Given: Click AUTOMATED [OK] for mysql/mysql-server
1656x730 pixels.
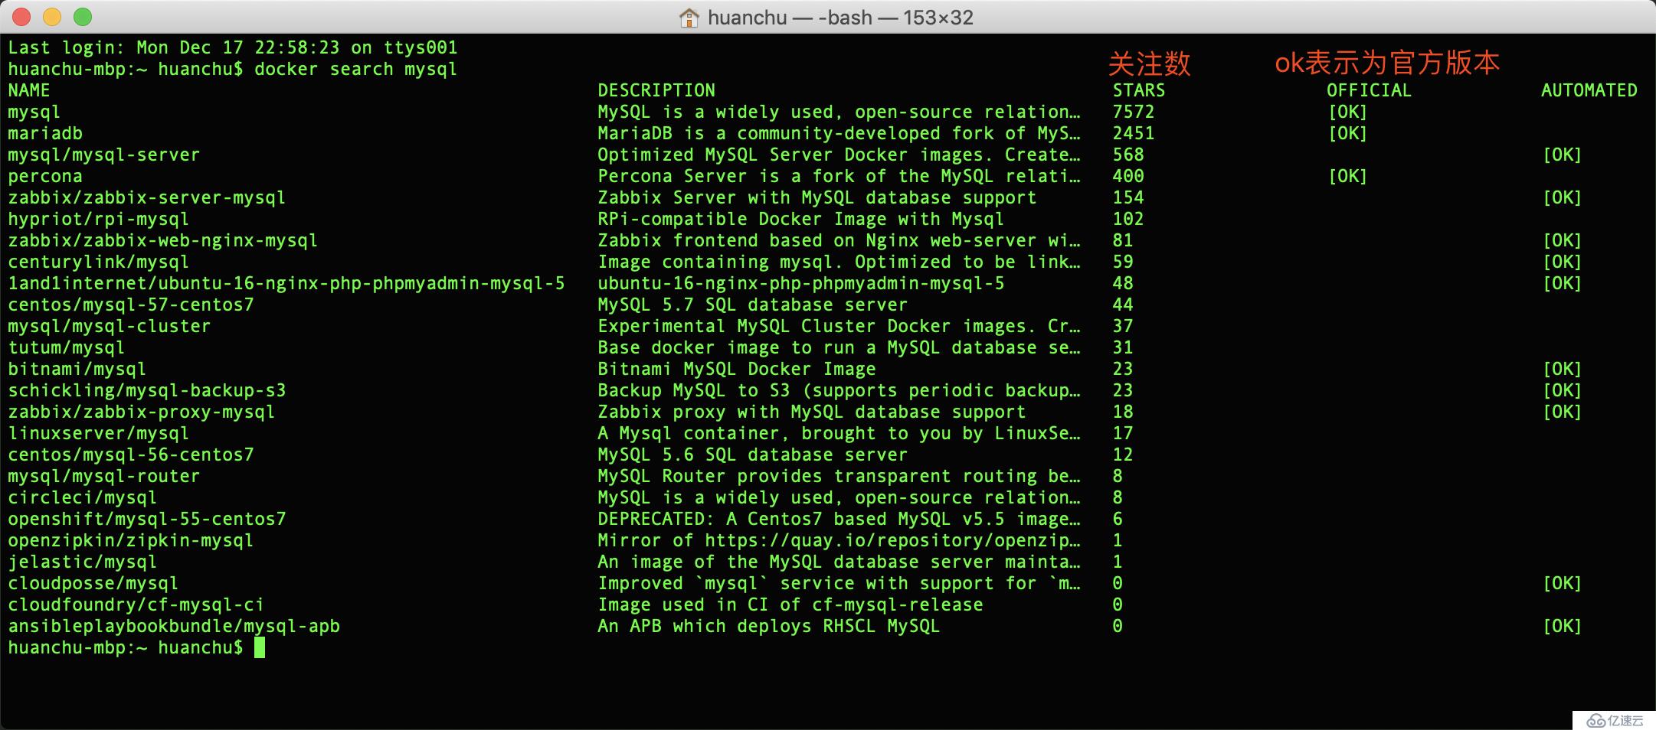Looking at the screenshot, I should point(1563,155).
